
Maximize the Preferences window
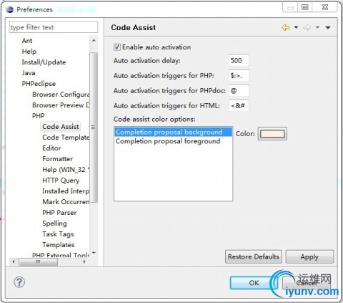pyautogui.click(x=304, y=7)
